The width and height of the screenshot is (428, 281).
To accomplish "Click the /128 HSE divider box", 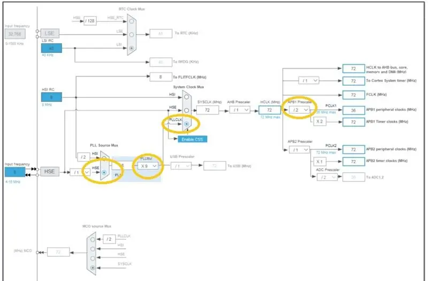I will pos(90,21).
